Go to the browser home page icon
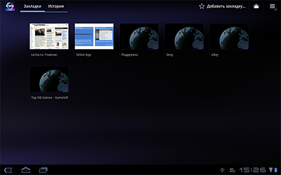This screenshot has width=281, height=175. click(256, 6)
